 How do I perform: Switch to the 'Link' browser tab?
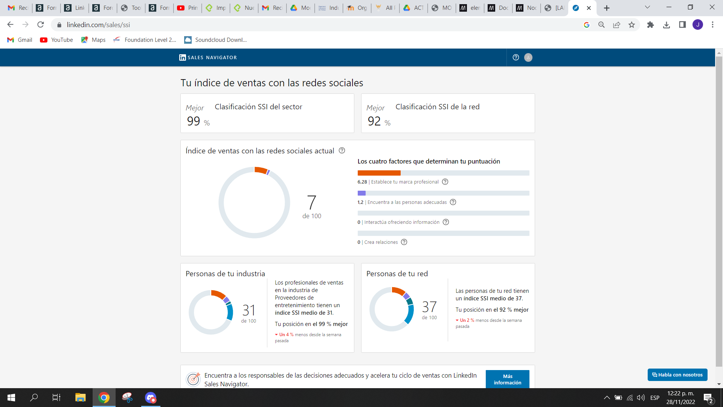pos(75,8)
